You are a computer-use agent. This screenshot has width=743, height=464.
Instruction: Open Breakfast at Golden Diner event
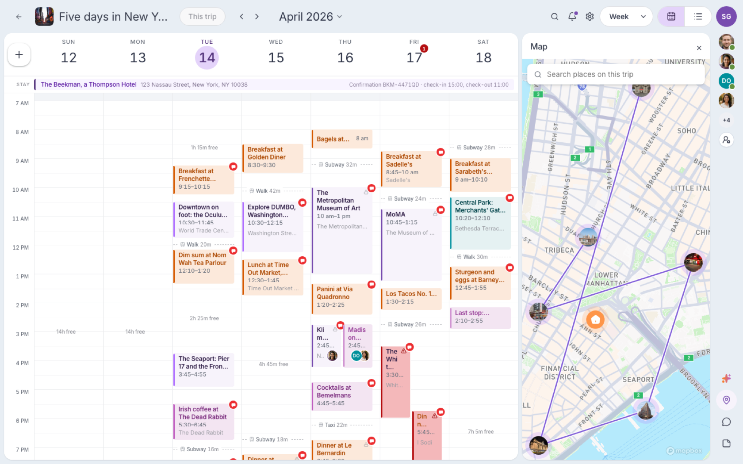(x=272, y=158)
